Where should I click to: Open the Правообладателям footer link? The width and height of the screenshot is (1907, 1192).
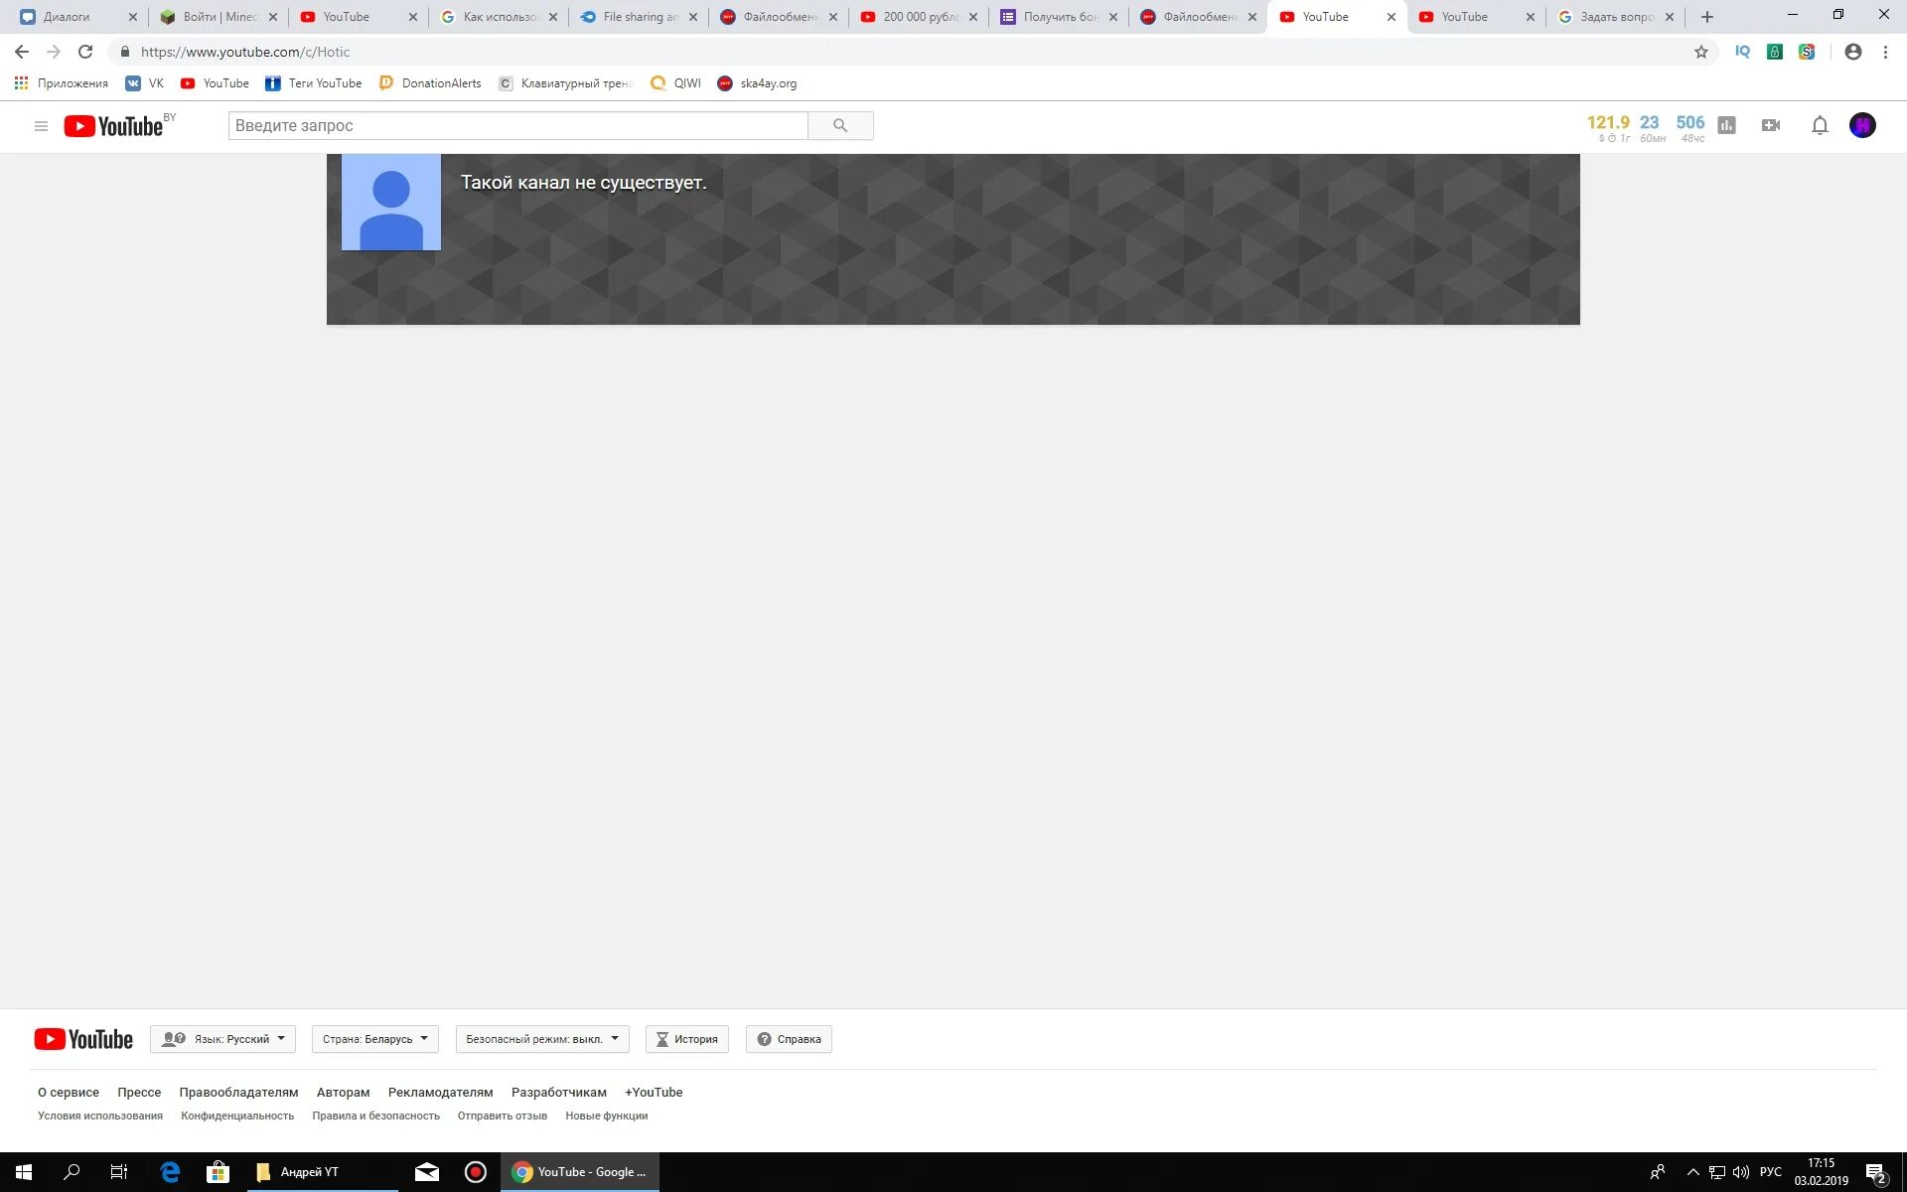pos(238,1092)
